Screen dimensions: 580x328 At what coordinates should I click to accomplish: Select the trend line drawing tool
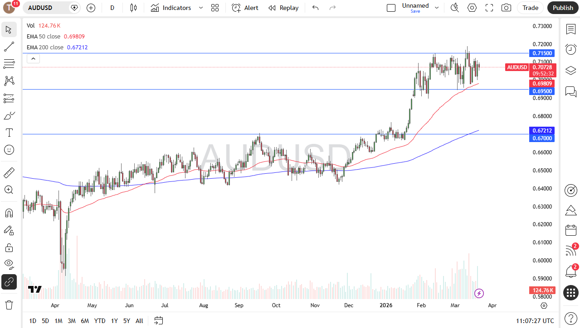[9, 47]
